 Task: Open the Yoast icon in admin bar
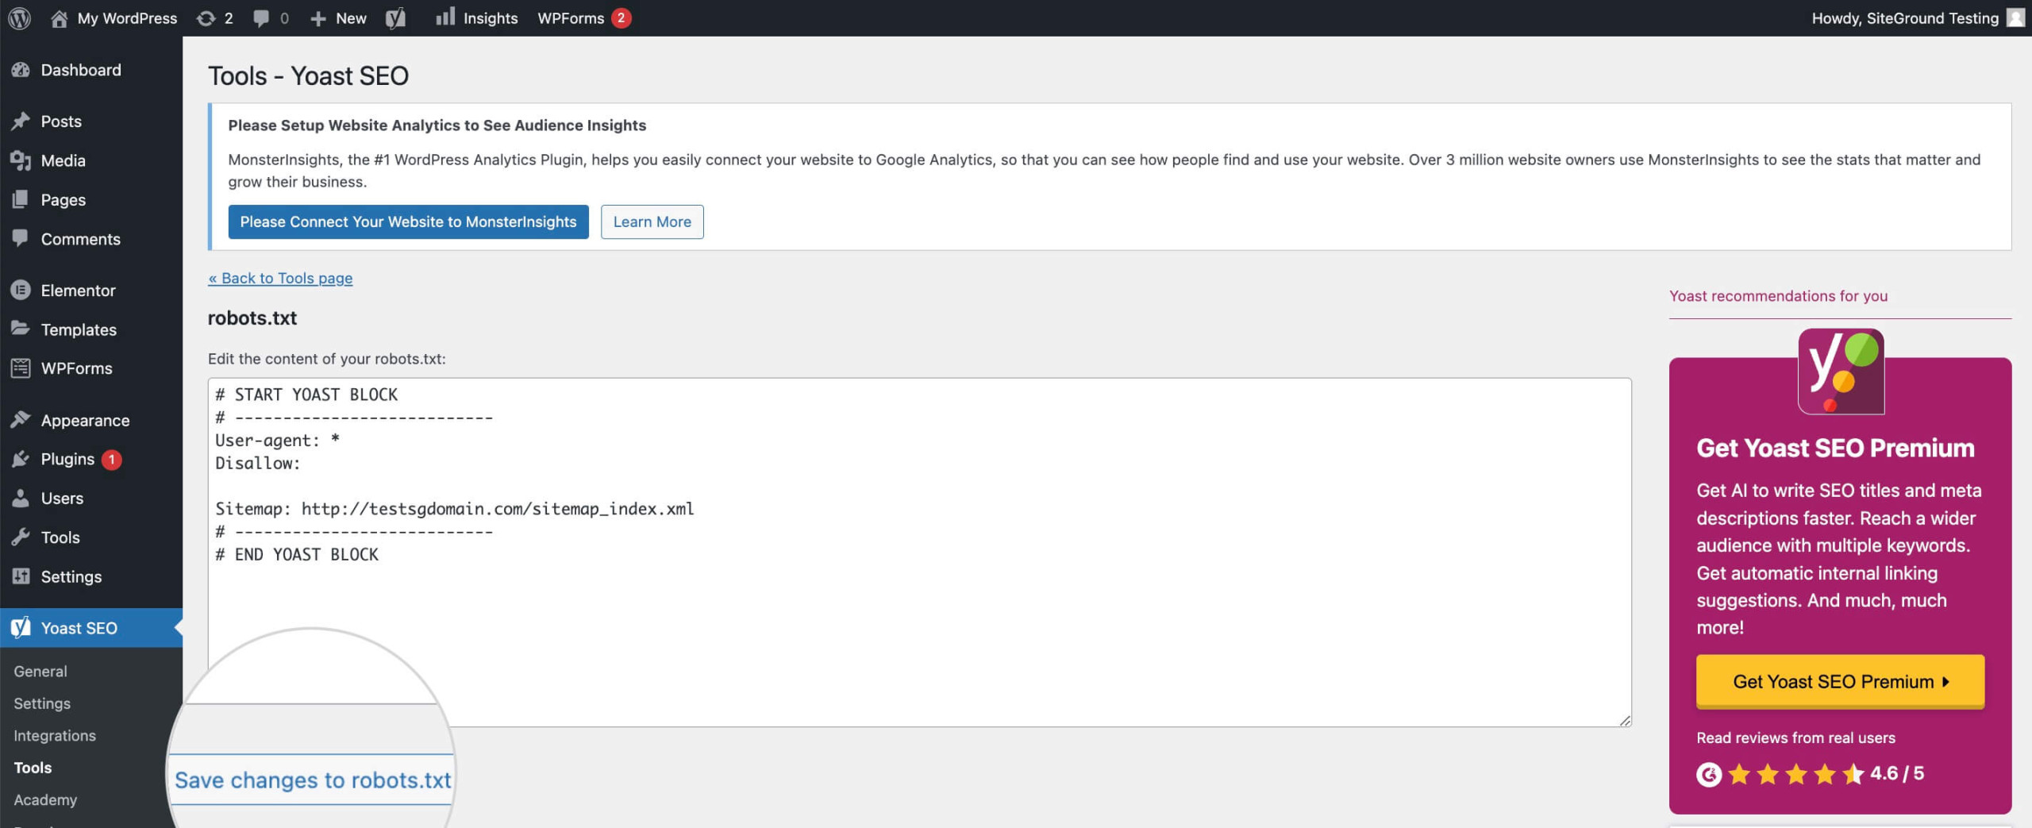click(x=395, y=17)
